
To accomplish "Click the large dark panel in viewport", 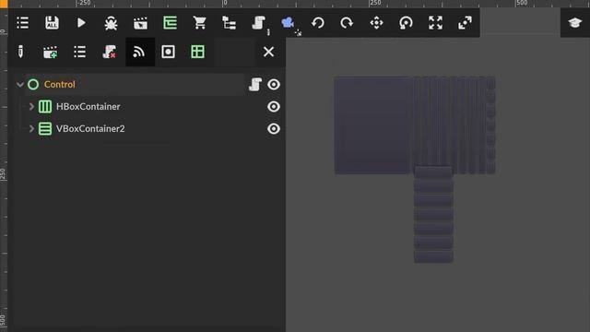I will [372, 125].
